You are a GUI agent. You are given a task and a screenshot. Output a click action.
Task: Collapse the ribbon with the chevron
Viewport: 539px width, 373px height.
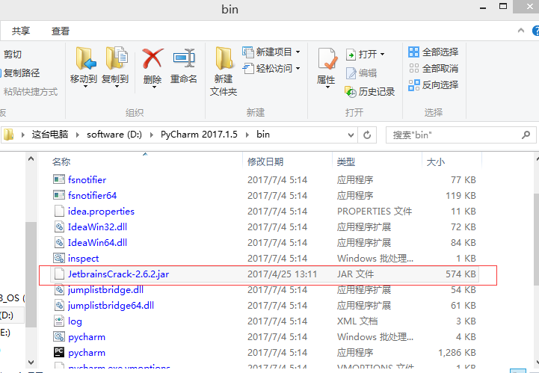click(521, 31)
